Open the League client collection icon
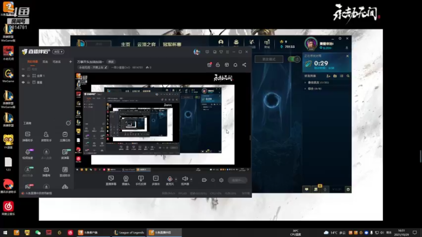Viewport: 422px width, 237px height. point(236,42)
